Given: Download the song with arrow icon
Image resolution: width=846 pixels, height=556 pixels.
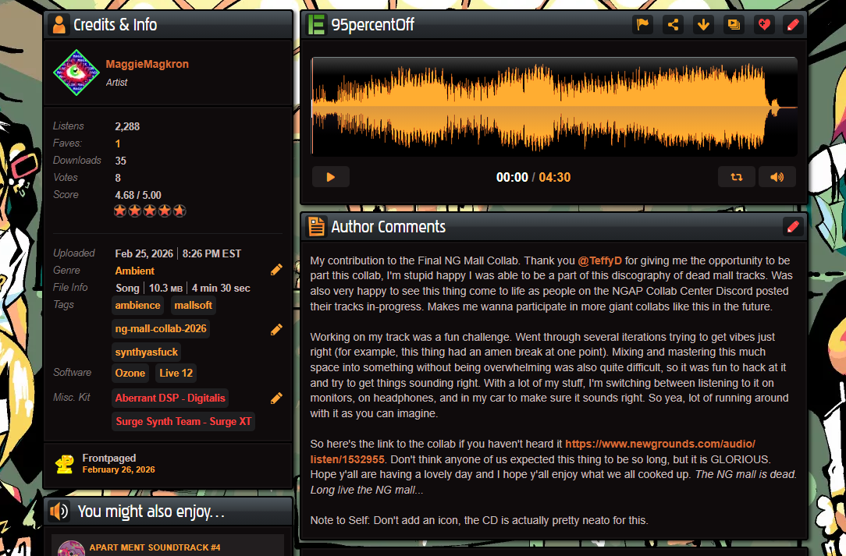Looking at the screenshot, I should tap(703, 24).
